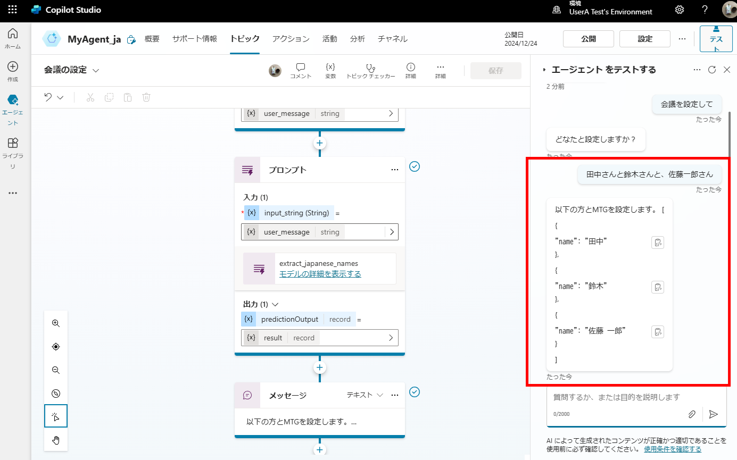Click the 公開 publish button
Image resolution: width=737 pixels, height=460 pixels.
tap(588, 39)
